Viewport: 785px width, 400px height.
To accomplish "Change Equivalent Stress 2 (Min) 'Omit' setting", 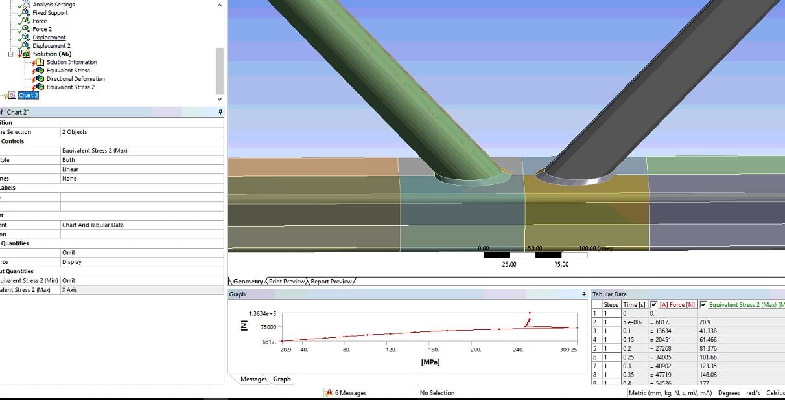I will [x=143, y=281].
